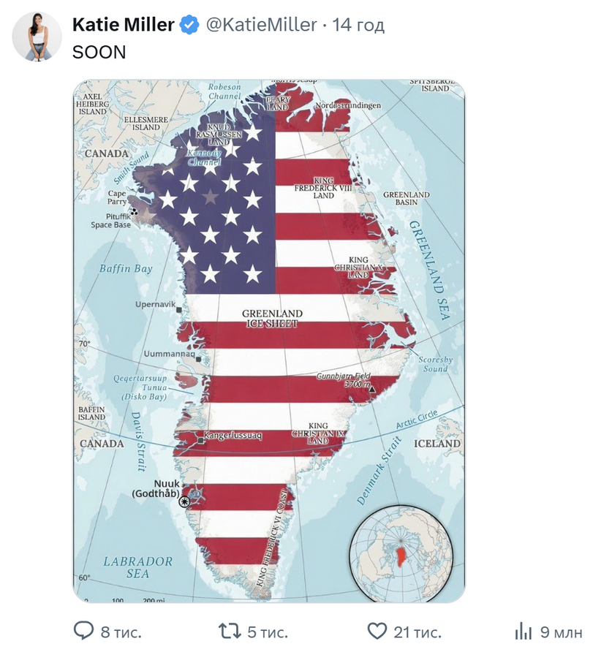Click the blue verified badge
The image size is (612, 652).
click(x=189, y=25)
